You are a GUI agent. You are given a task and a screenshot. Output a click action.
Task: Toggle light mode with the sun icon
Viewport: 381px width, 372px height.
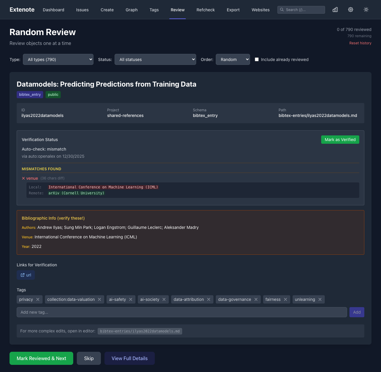click(x=366, y=10)
